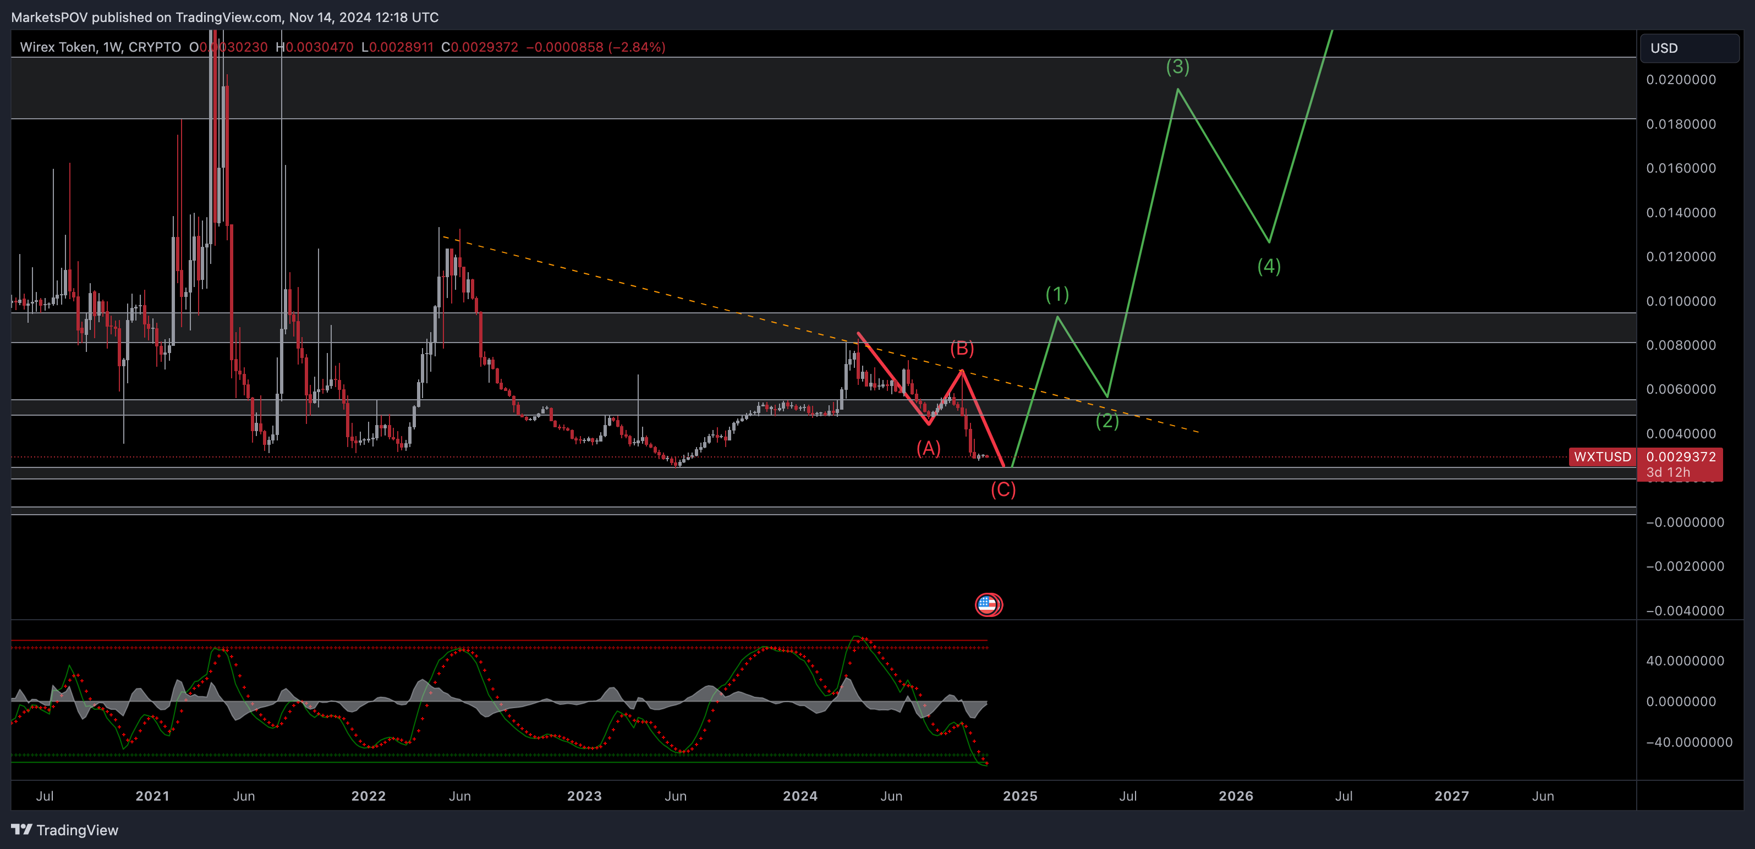Click the MarketsPOV published header text
Image resolution: width=1755 pixels, height=849 pixels.
(225, 17)
